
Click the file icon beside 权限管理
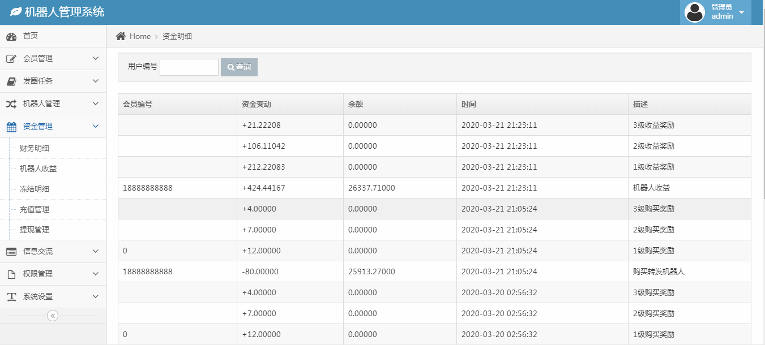coord(11,274)
